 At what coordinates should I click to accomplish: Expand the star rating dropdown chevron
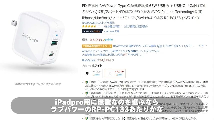click(x=99, y=26)
